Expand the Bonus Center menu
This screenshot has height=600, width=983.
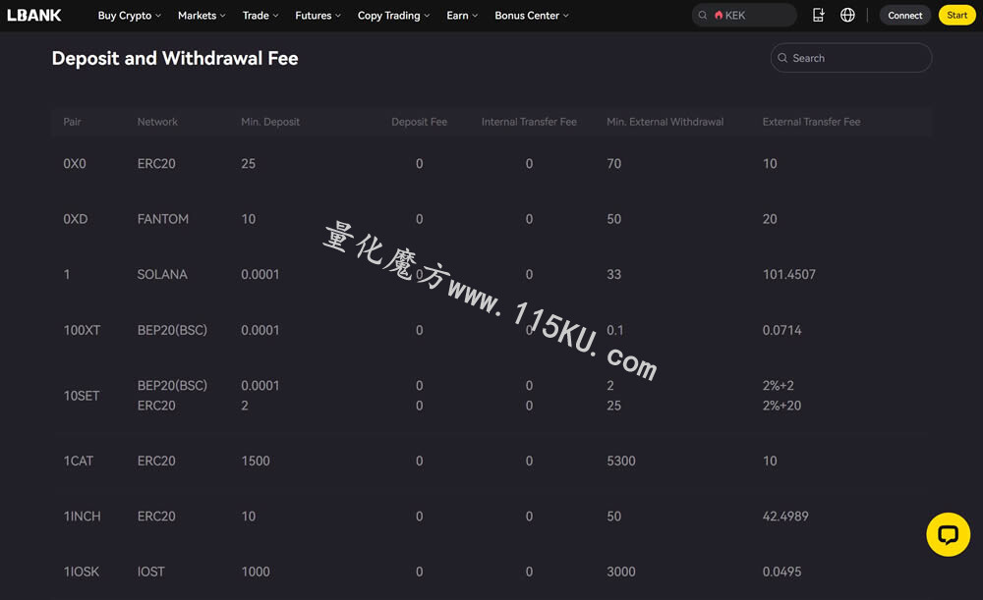532,15
